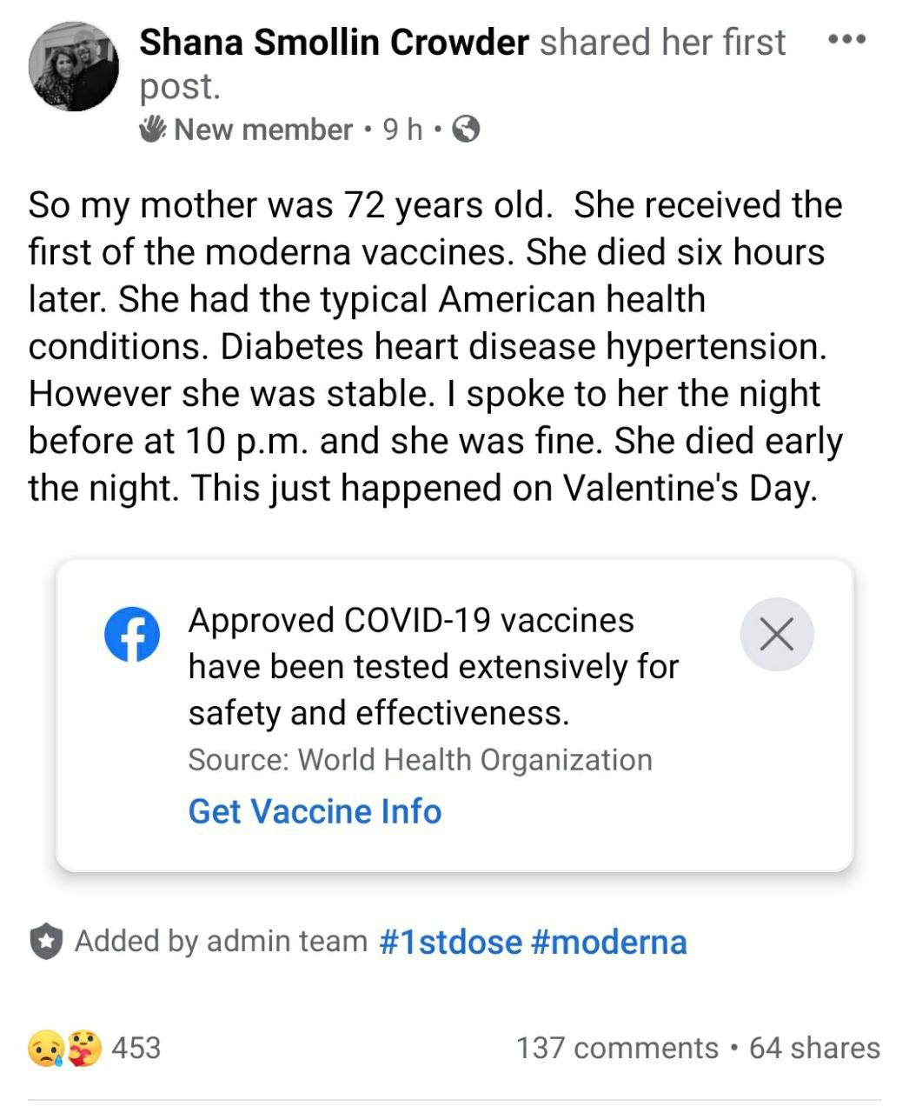Click the admin team shield star icon

[46, 942]
